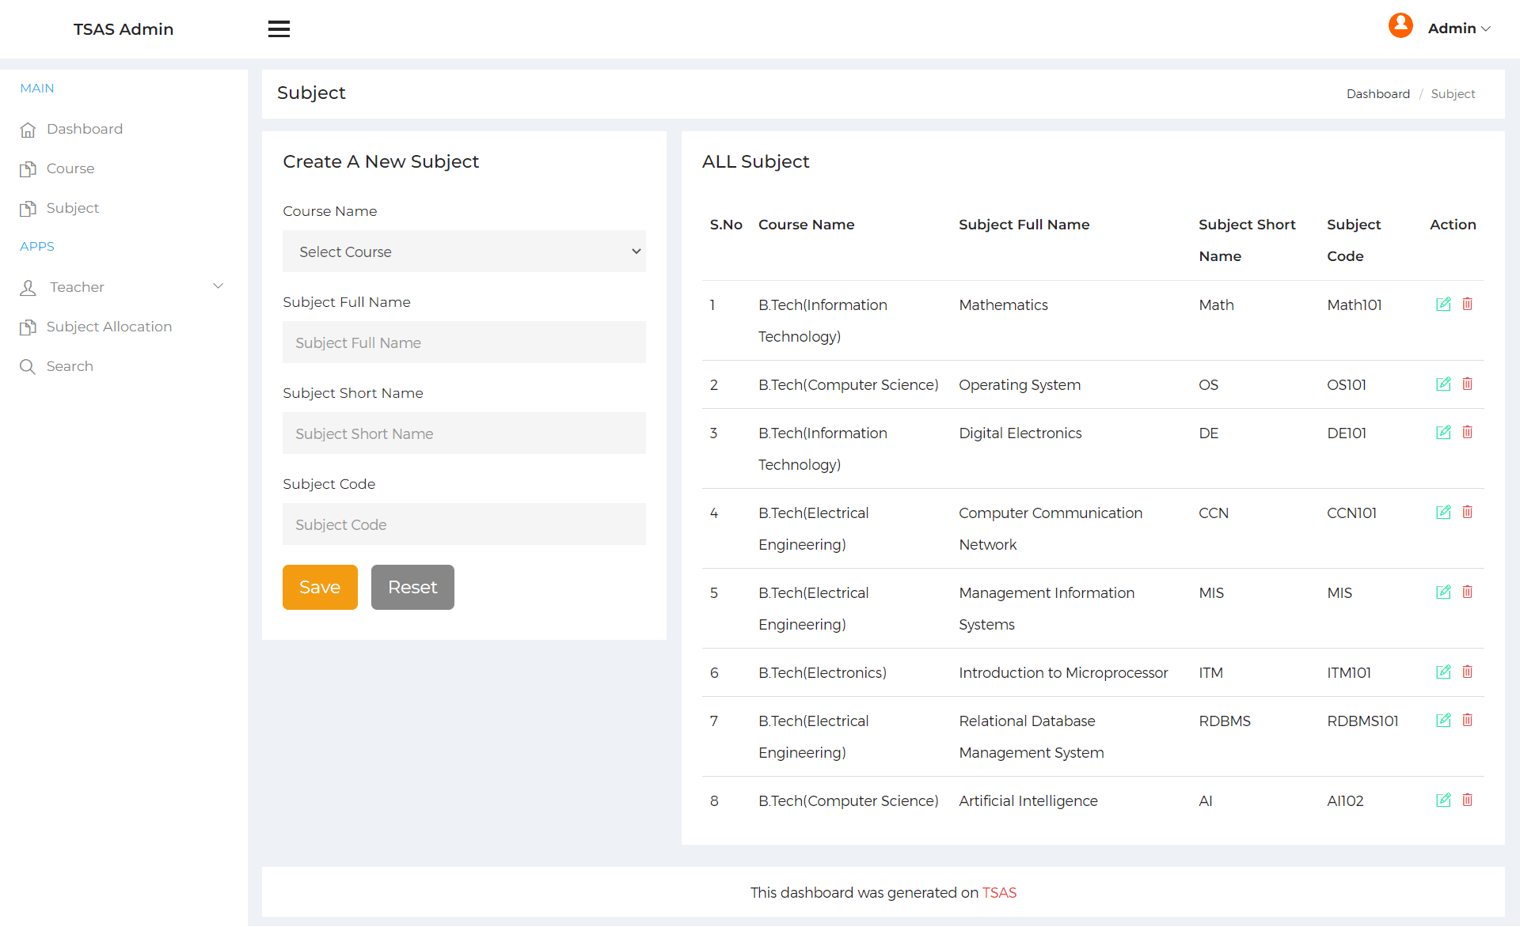Click the Save button
1520x927 pixels.
[x=320, y=587]
